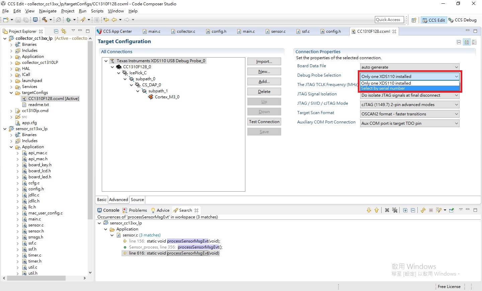Expand all search results

[x=405, y=210]
